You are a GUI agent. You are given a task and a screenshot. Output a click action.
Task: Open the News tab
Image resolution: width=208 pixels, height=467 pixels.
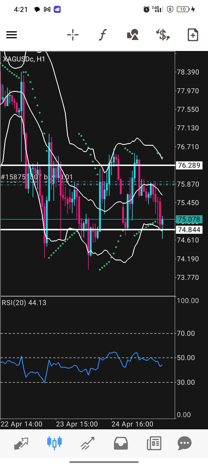(154, 443)
